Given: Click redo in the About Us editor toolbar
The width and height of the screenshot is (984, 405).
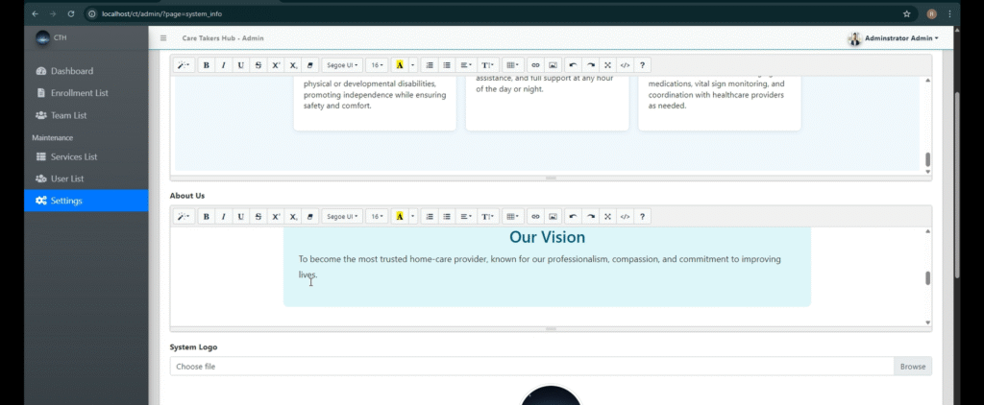Looking at the screenshot, I should point(591,216).
